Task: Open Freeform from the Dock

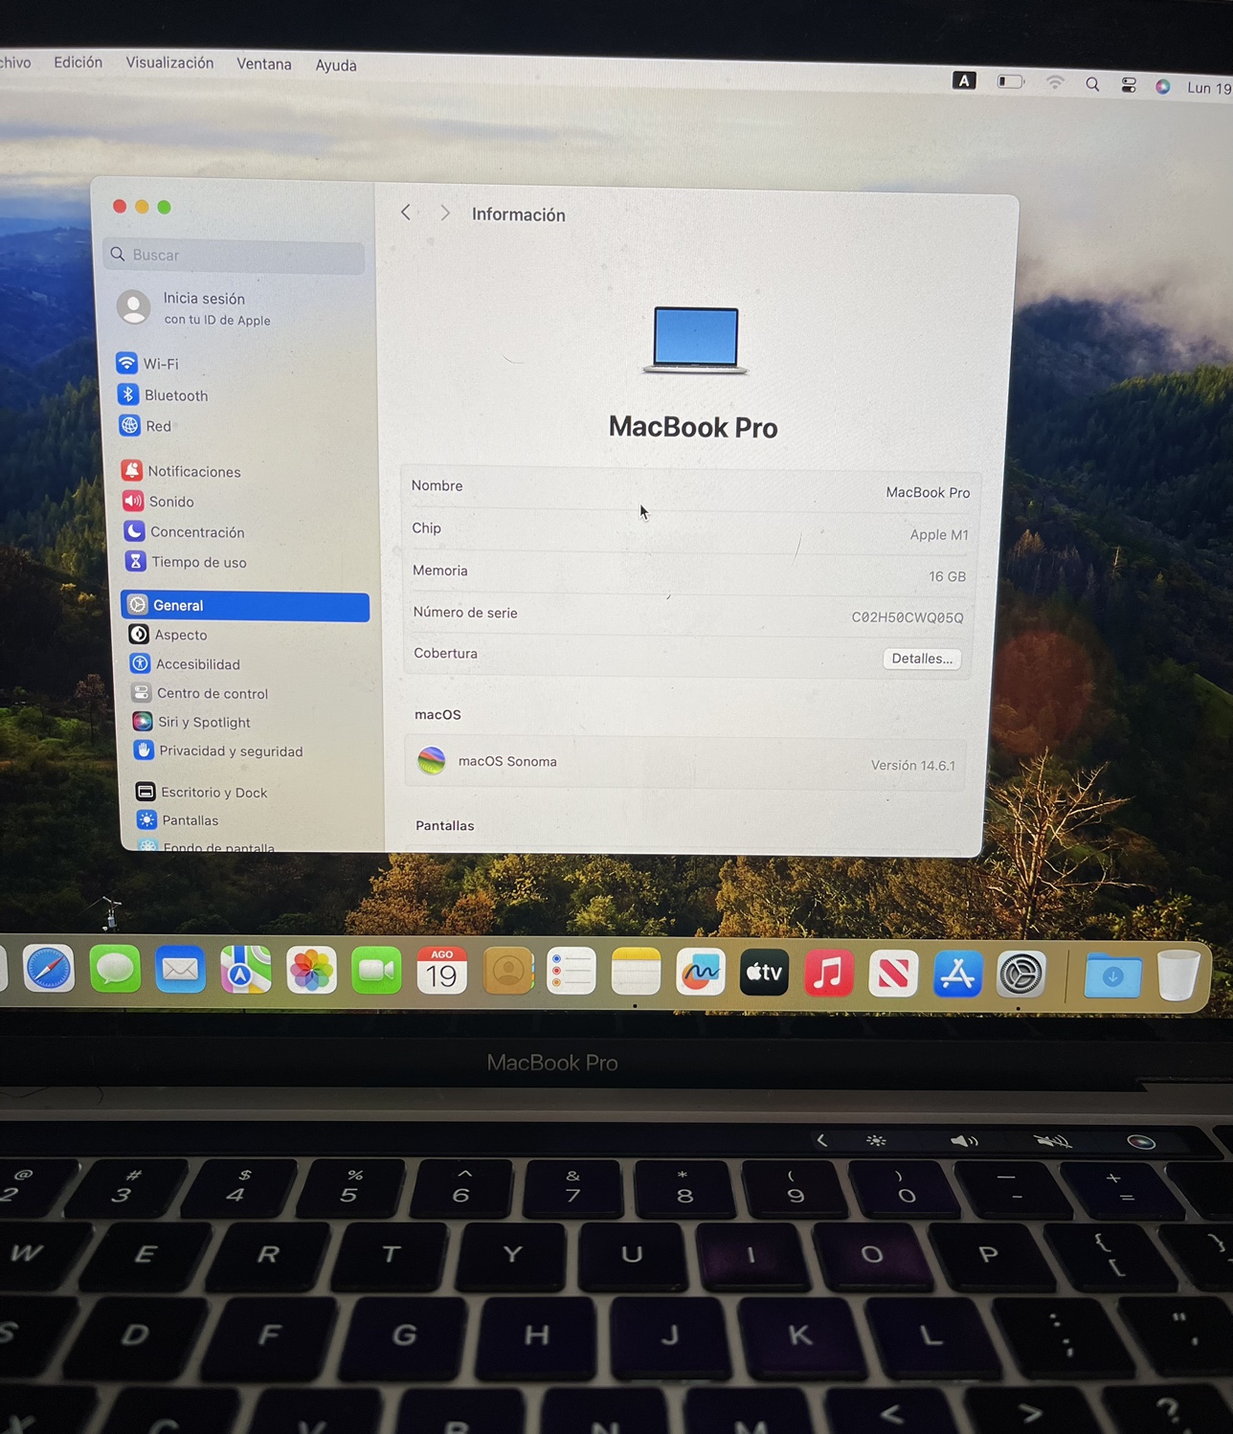Action: (701, 974)
